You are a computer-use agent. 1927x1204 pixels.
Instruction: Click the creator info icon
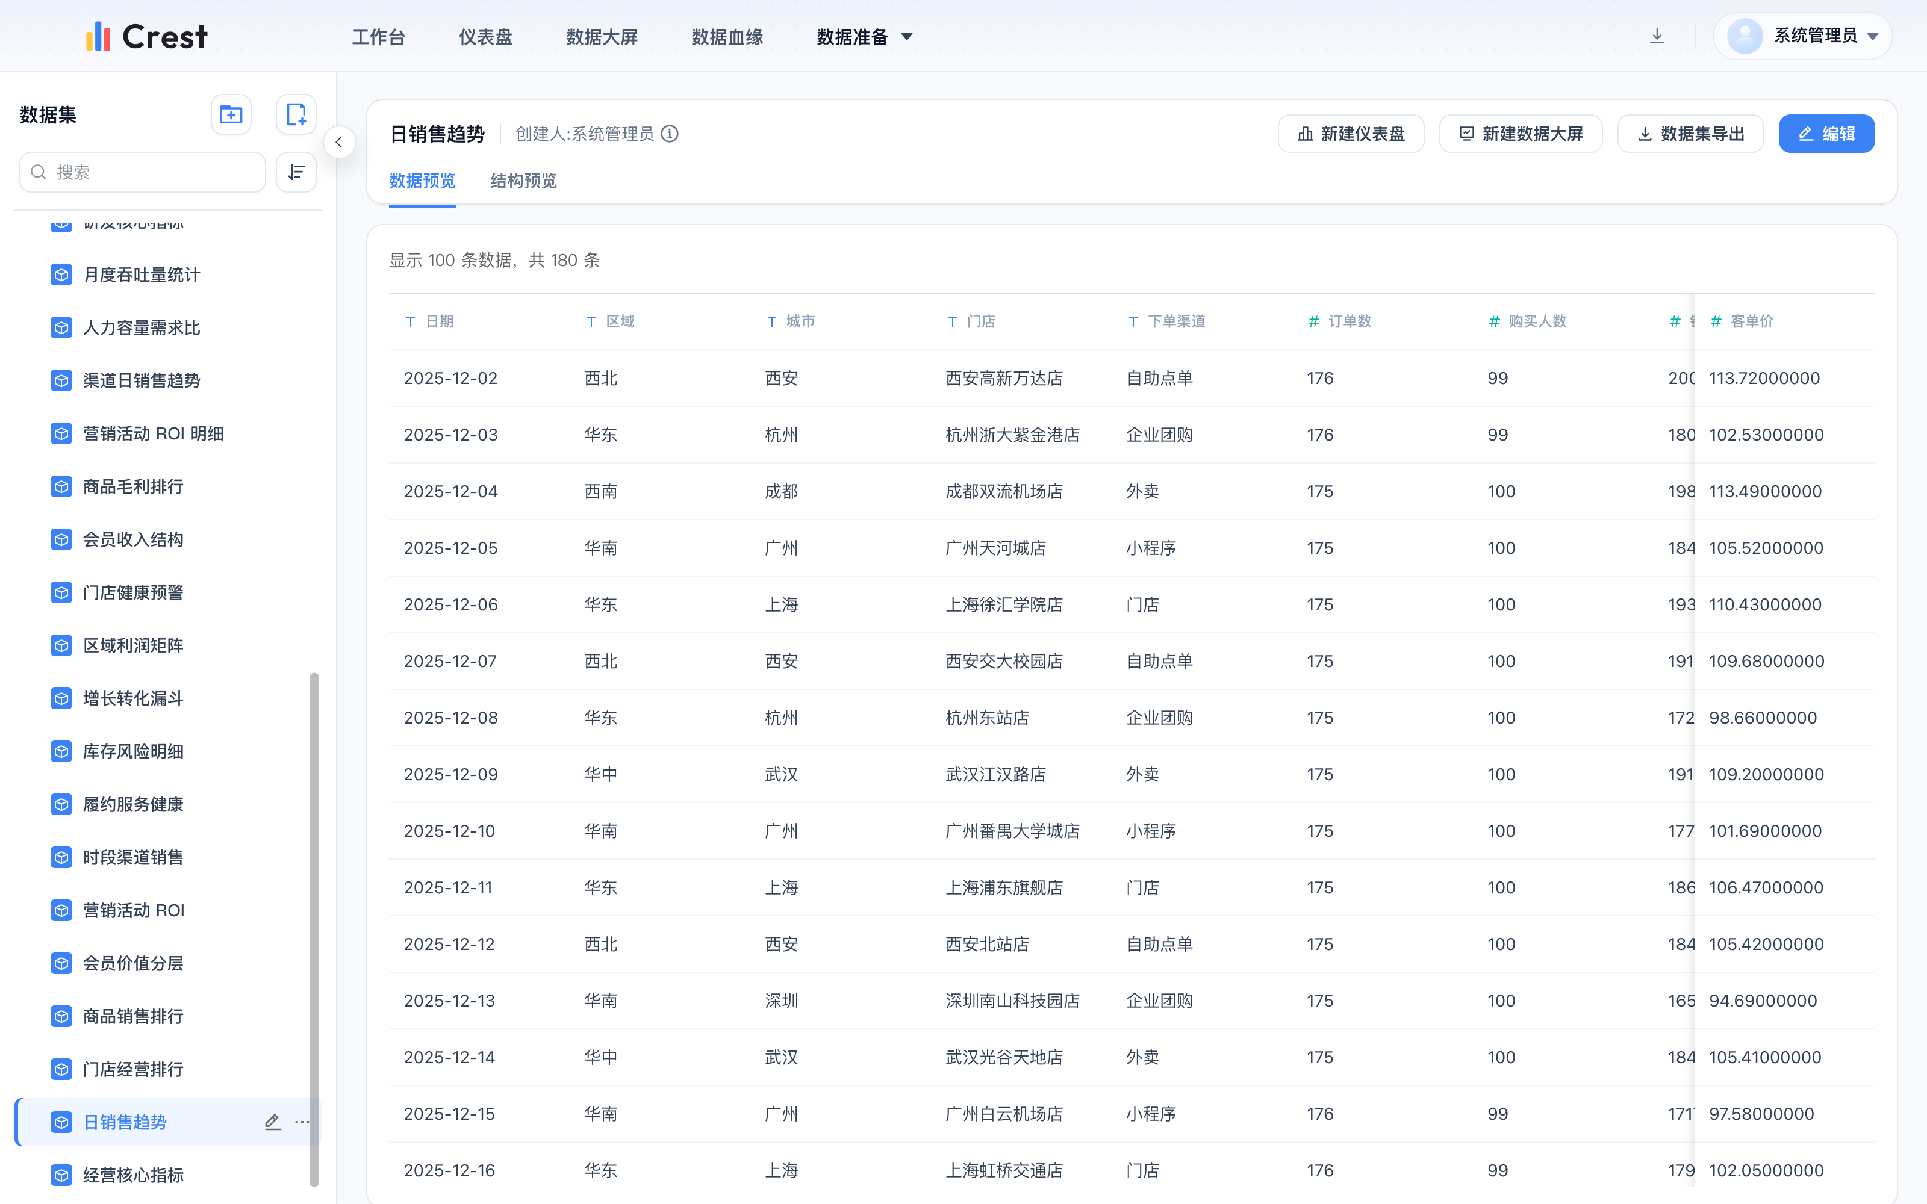[x=670, y=134]
